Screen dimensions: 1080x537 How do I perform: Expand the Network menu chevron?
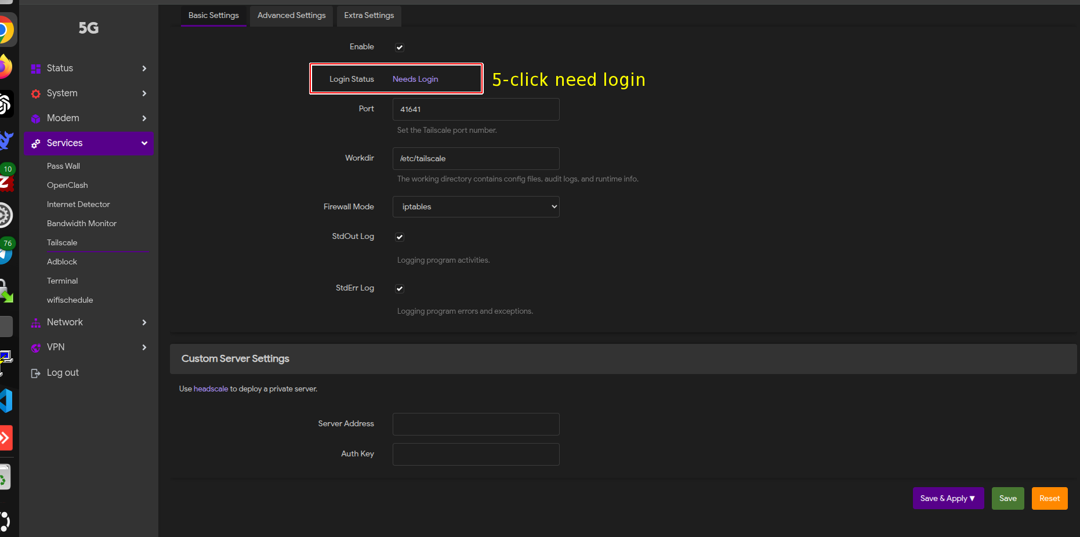(144, 322)
